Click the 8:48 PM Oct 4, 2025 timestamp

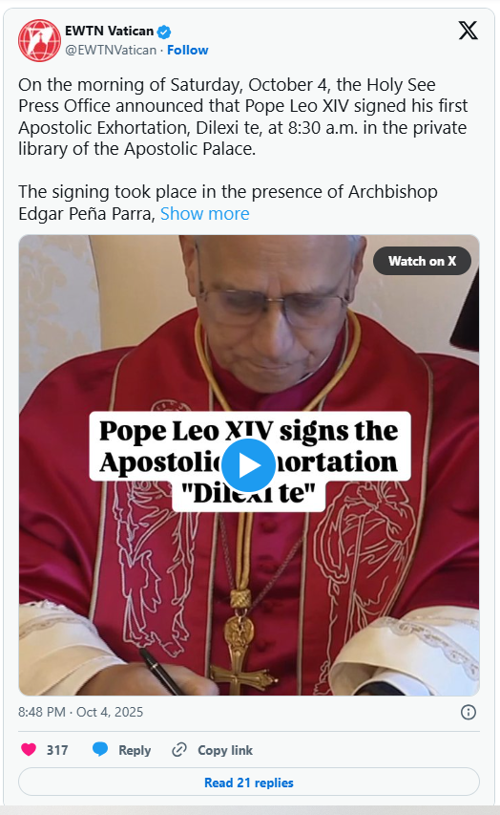click(80, 712)
